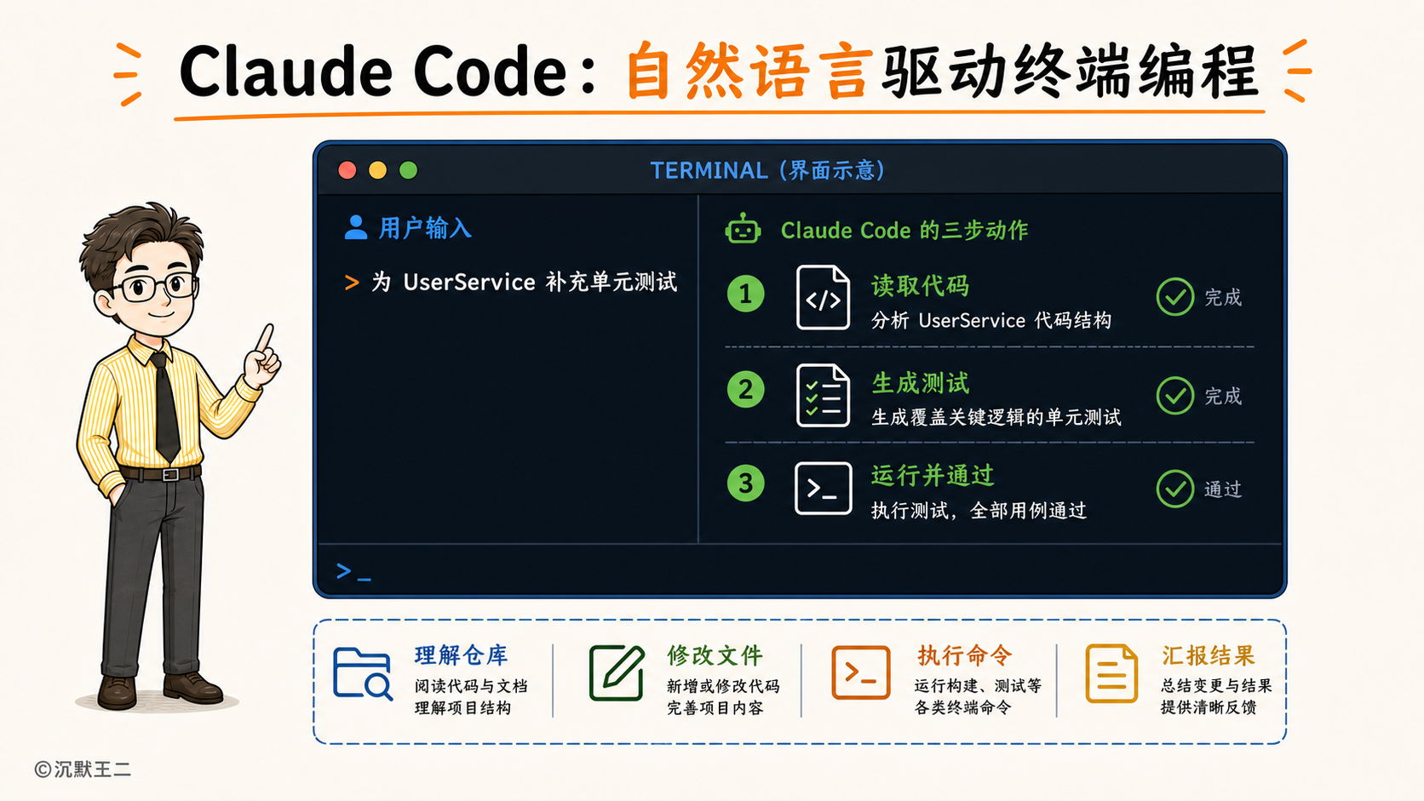Click the step 3 green number badge

pyautogui.click(x=746, y=483)
